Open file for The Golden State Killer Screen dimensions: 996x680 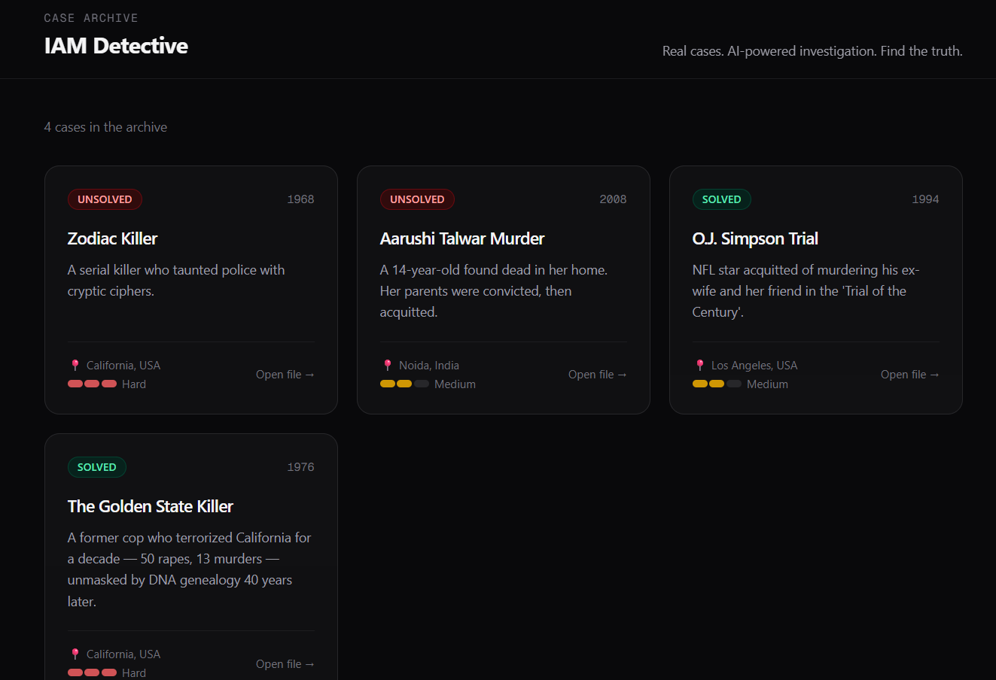point(285,663)
